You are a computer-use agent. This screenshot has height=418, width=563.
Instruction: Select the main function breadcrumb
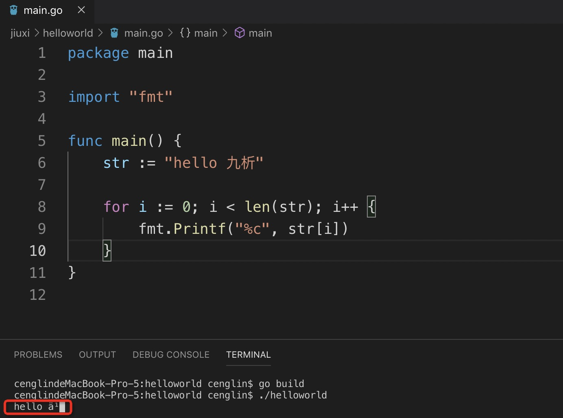[x=260, y=33]
